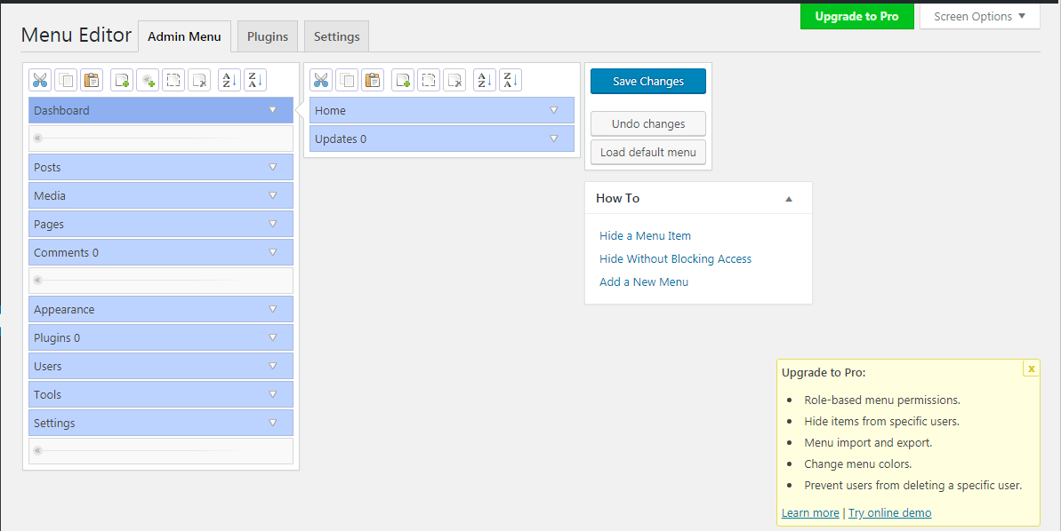Hide selected top-level menu without blocking access
The image size is (1061, 531).
(174, 81)
